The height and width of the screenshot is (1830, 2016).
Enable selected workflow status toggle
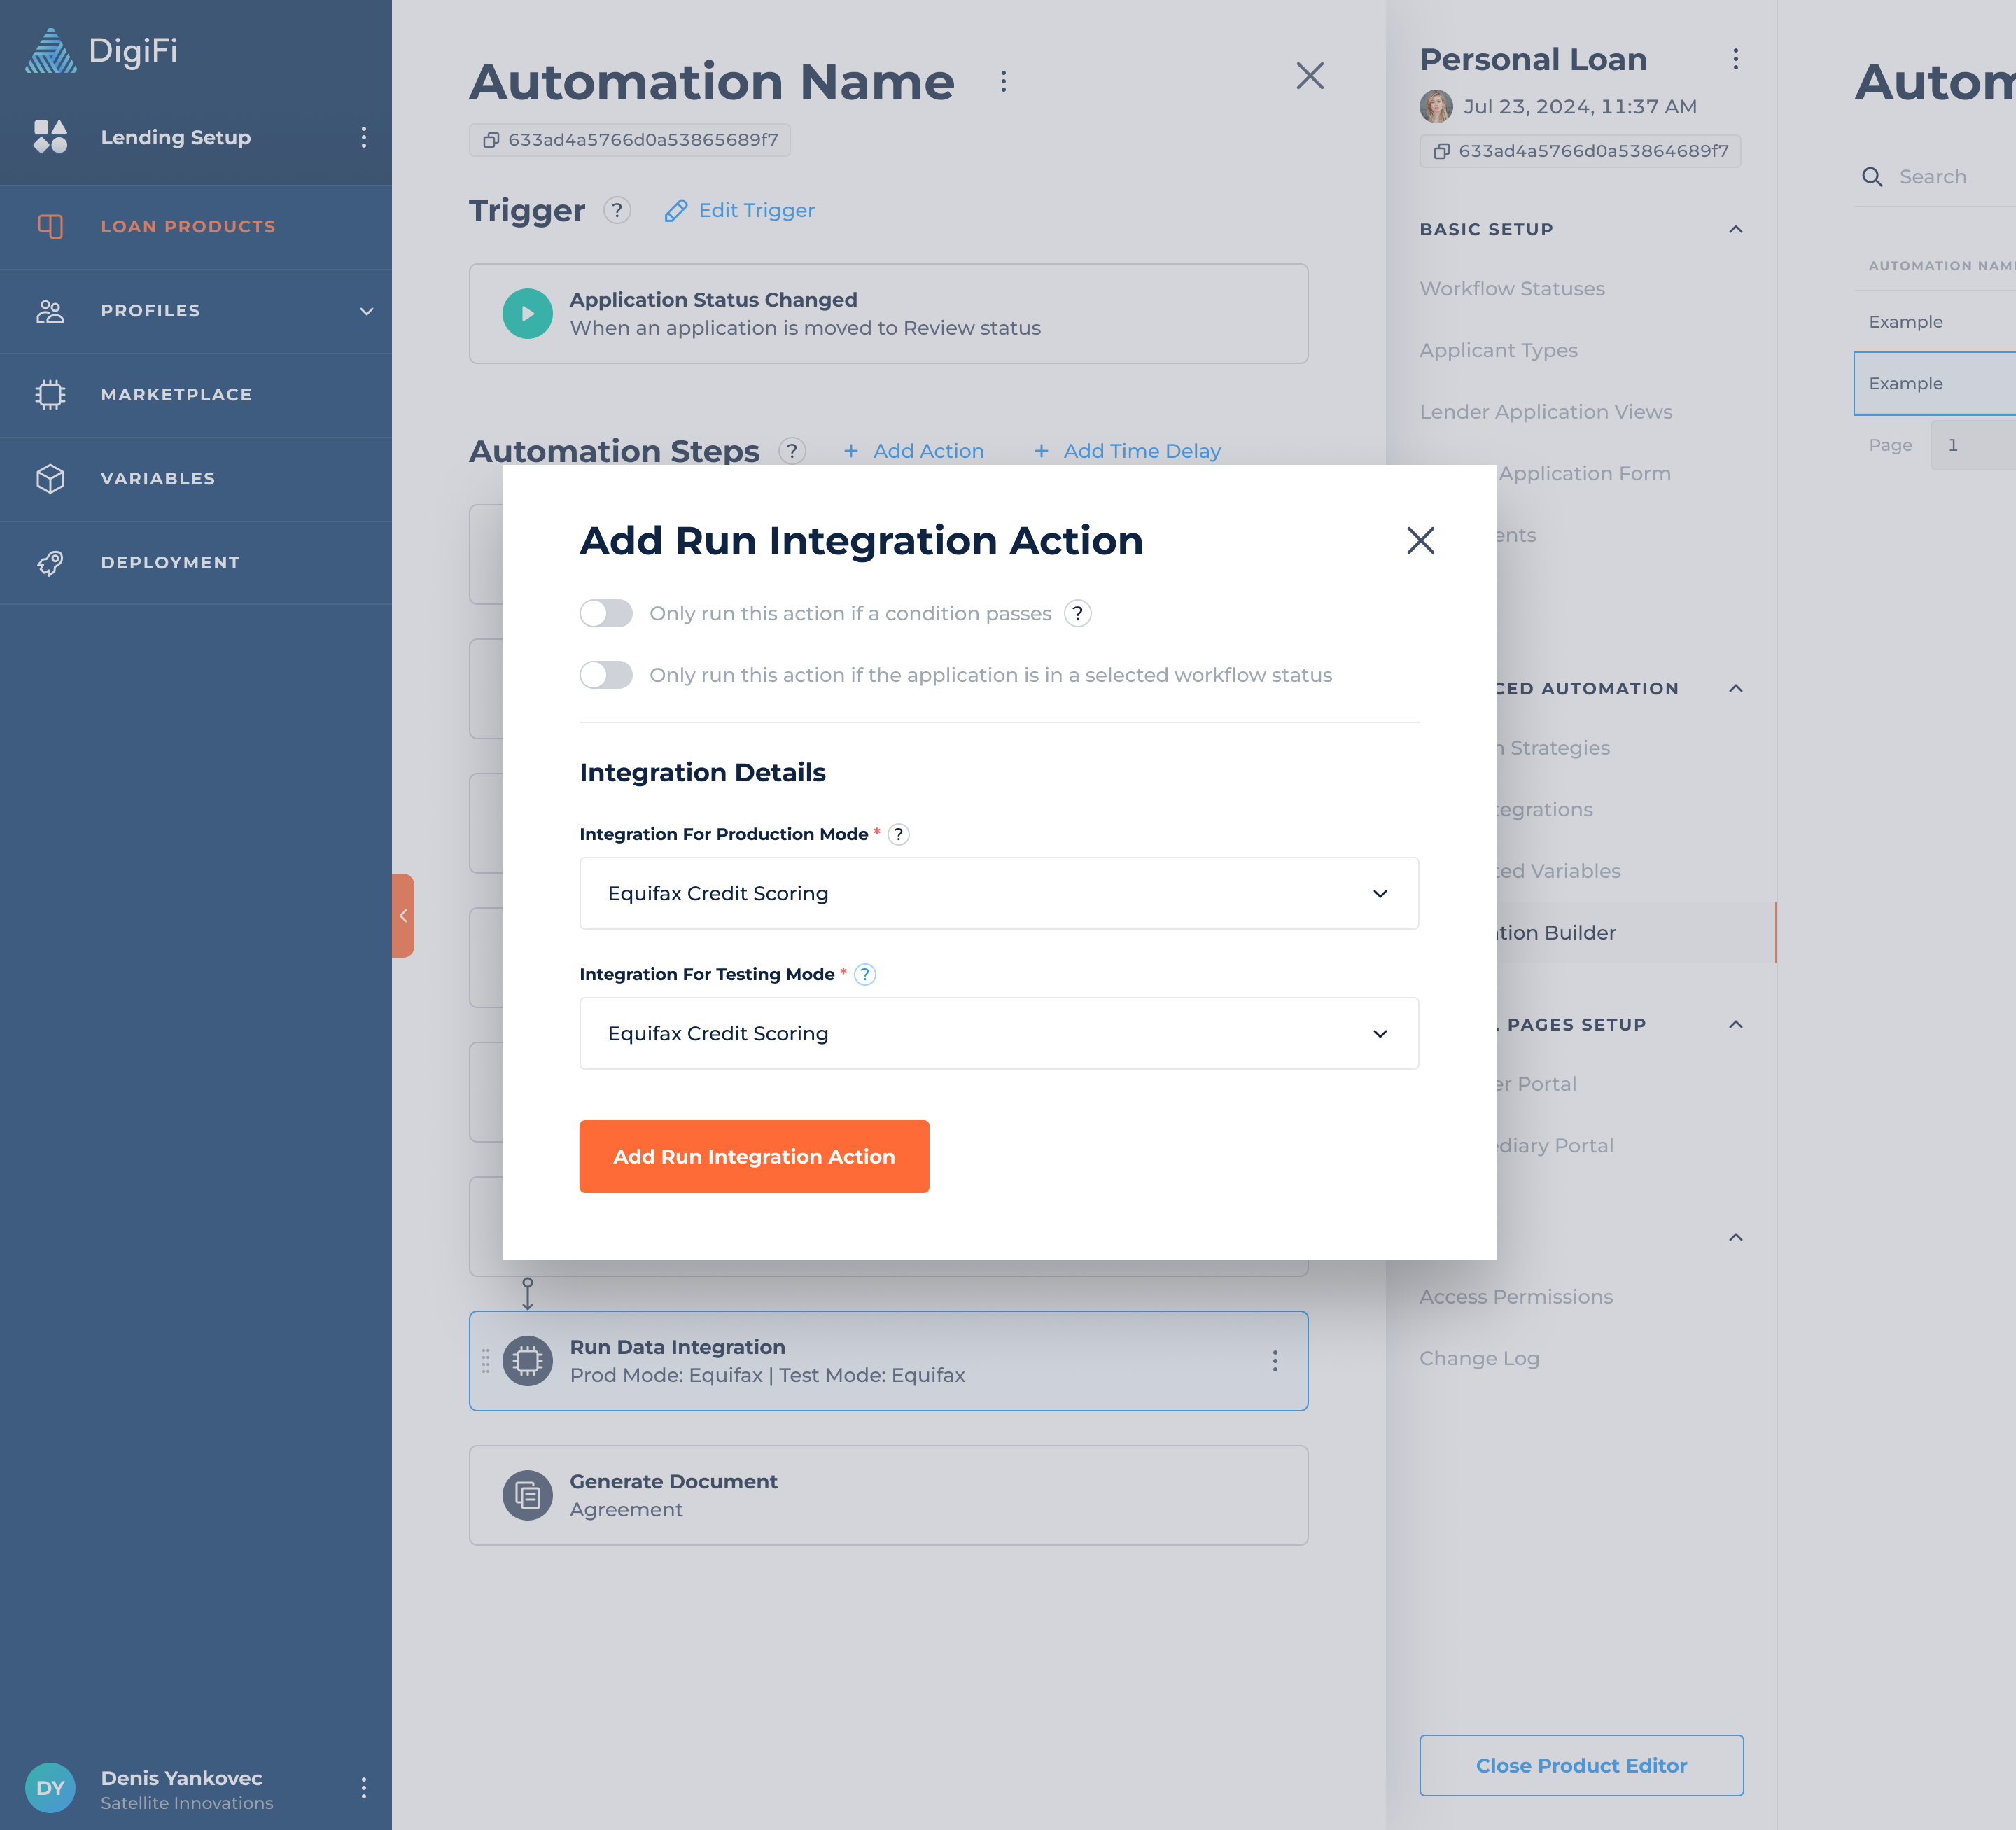pyautogui.click(x=606, y=675)
